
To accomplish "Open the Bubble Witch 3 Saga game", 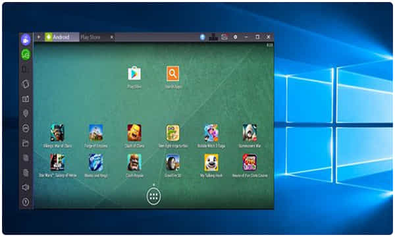I will coord(211,133).
